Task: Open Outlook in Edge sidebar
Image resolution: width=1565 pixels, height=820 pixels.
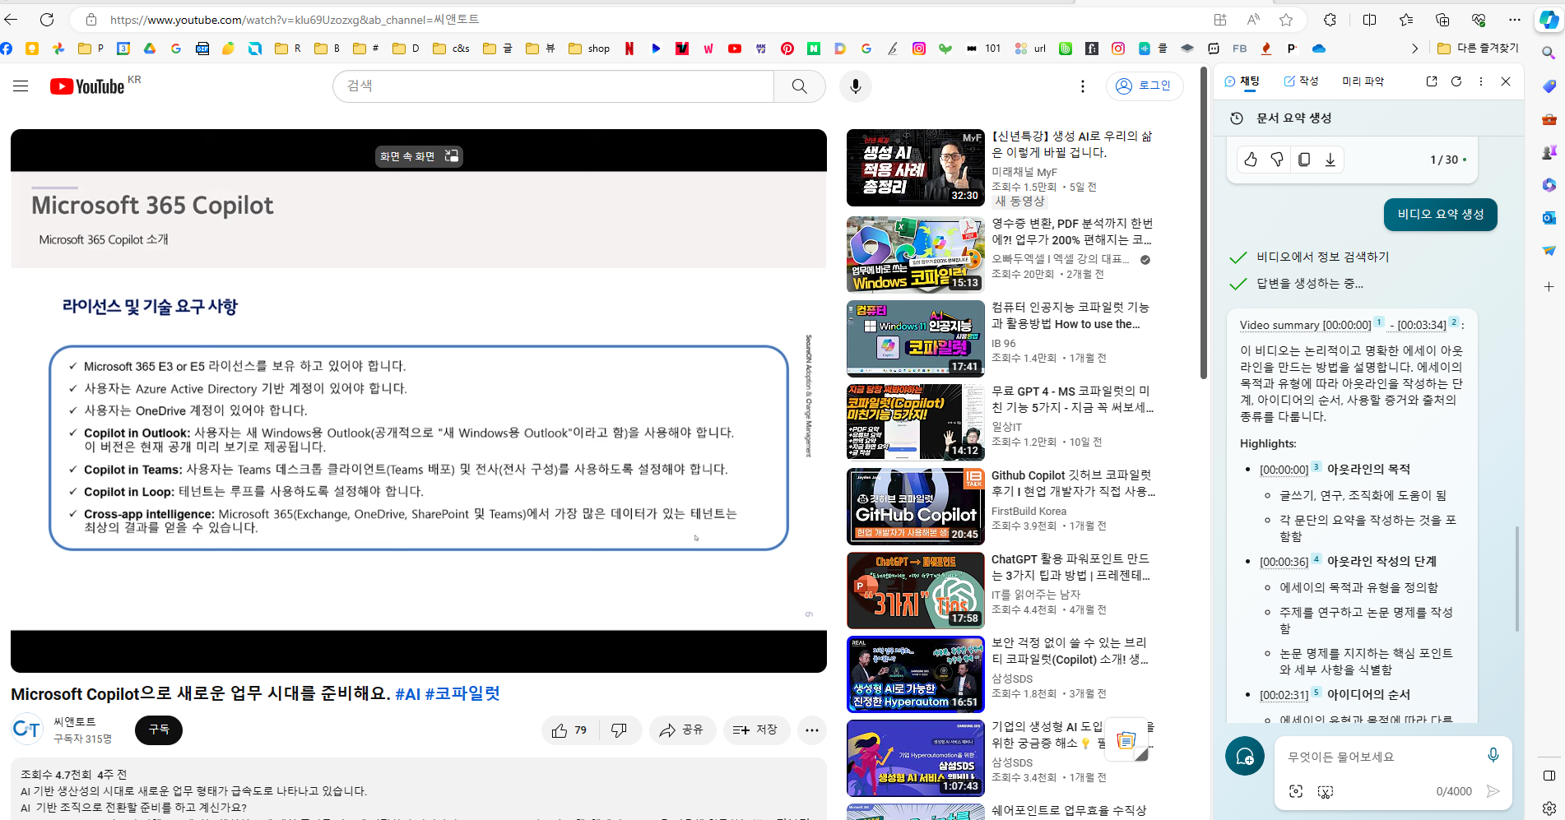Action: point(1549,218)
